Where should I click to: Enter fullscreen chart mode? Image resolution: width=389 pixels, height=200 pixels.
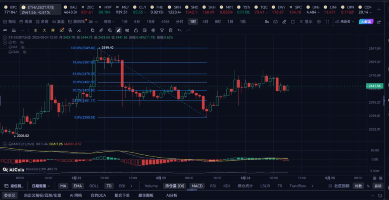point(327,22)
